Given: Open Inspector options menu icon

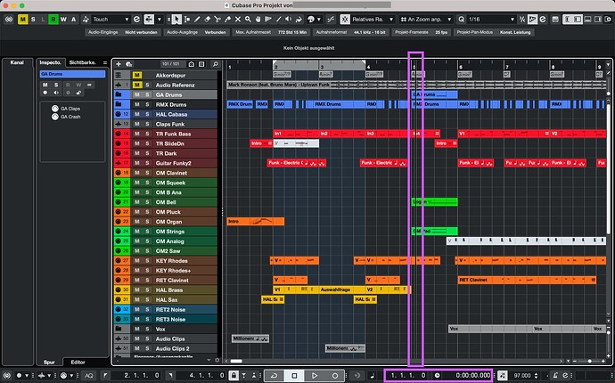Looking at the screenshot, I should tap(104, 62).
